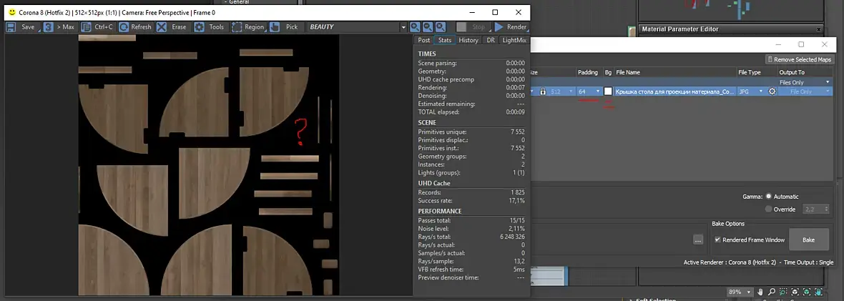Select the Override gamma radio button

768,209
